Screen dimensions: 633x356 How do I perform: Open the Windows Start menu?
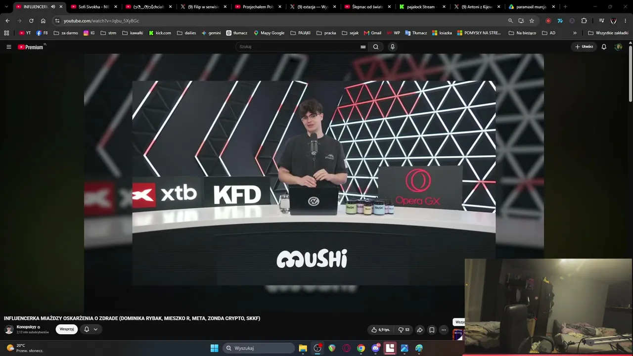tap(214, 348)
